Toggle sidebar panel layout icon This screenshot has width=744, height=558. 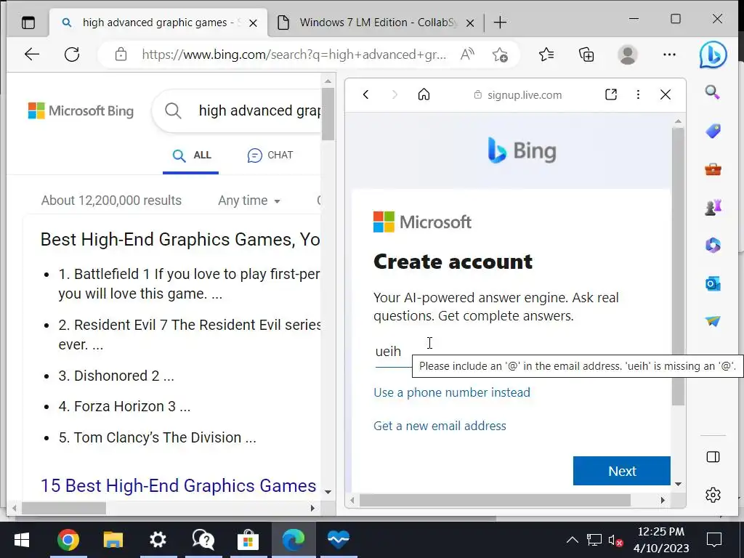[x=713, y=456]
